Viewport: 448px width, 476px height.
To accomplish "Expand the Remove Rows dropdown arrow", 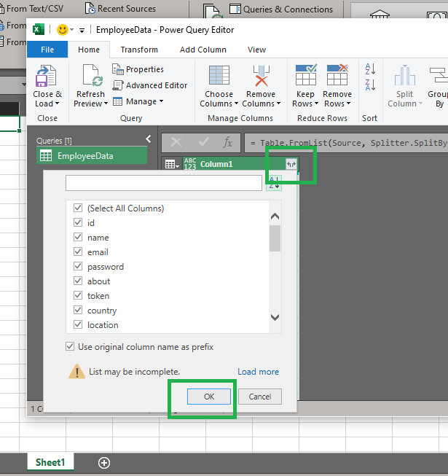I will (x=348, y=104).
